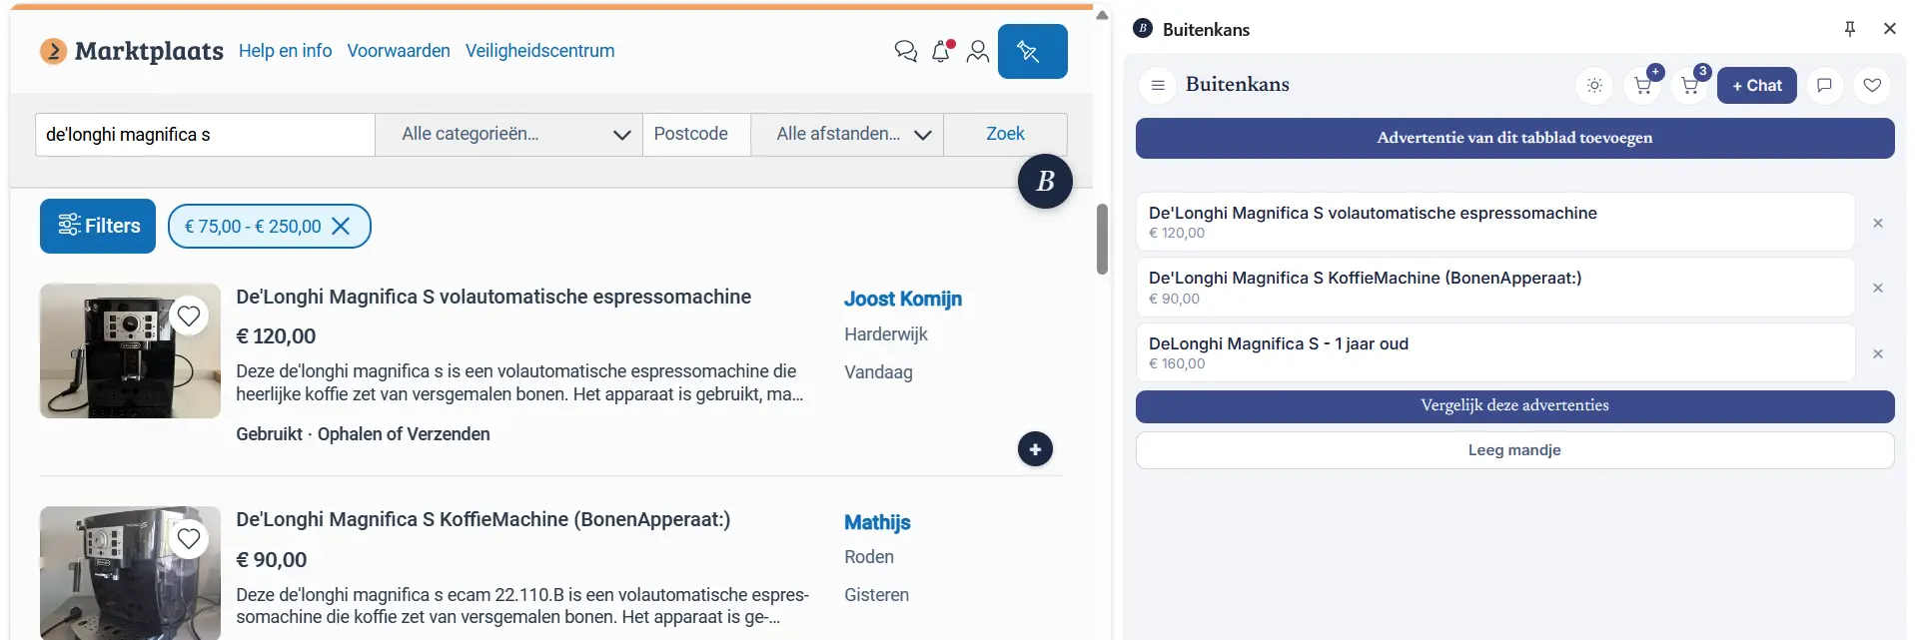Click the Roden location text
The image size is (1915, 640).
[869, 557]
